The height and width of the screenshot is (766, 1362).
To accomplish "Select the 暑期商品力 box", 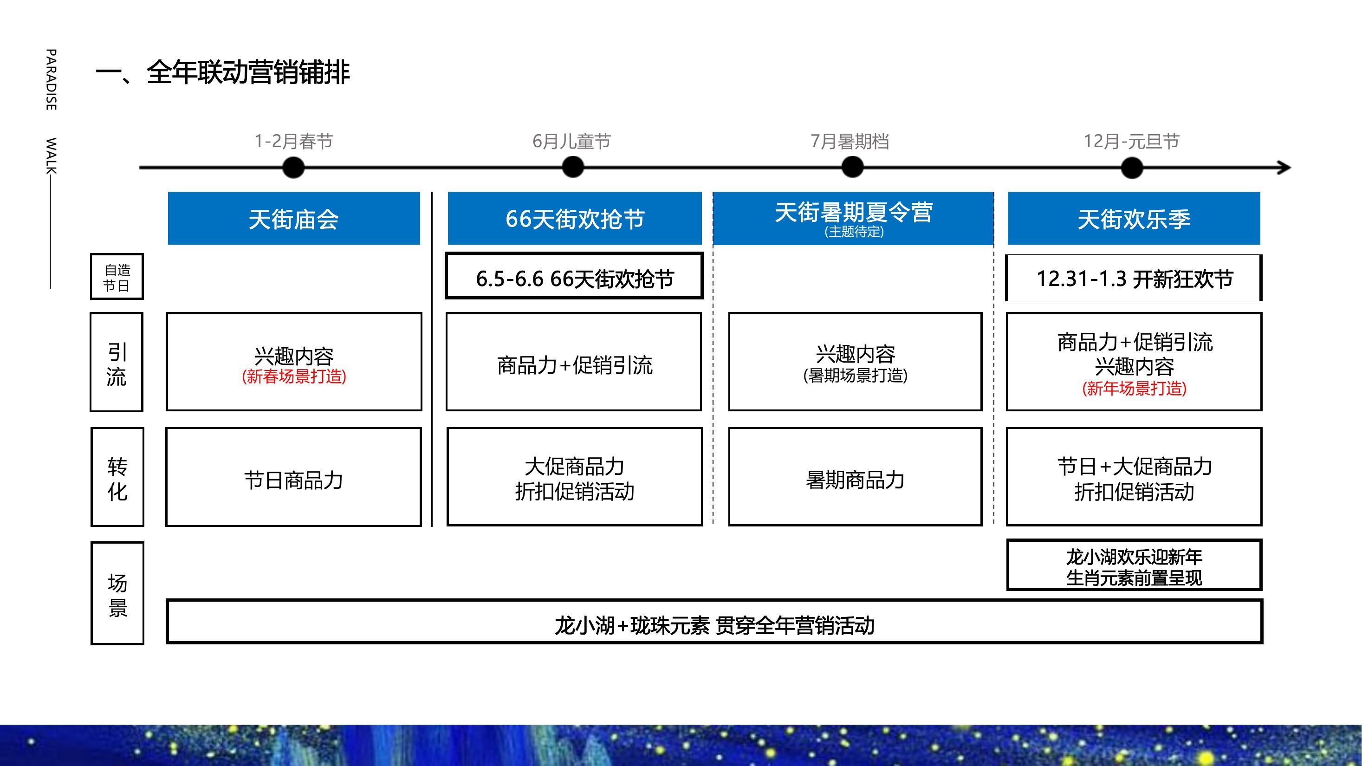I will (855, 477).
